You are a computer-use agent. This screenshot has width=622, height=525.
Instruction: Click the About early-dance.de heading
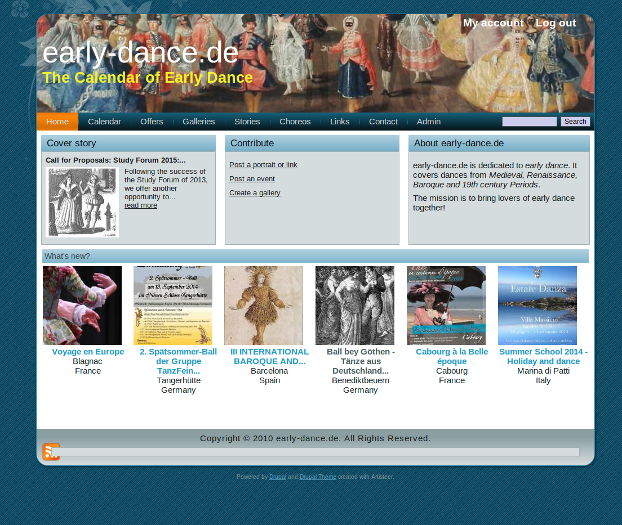[459, 143]
